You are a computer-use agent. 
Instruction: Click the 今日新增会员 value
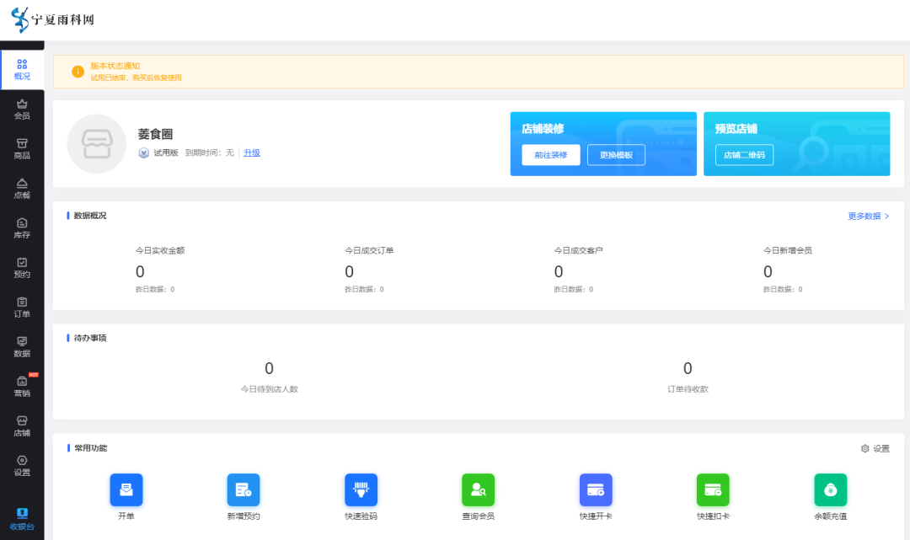coord(768,271)
